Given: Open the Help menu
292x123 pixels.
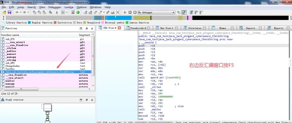Looking at the screenshot, I should click(108, 7).
